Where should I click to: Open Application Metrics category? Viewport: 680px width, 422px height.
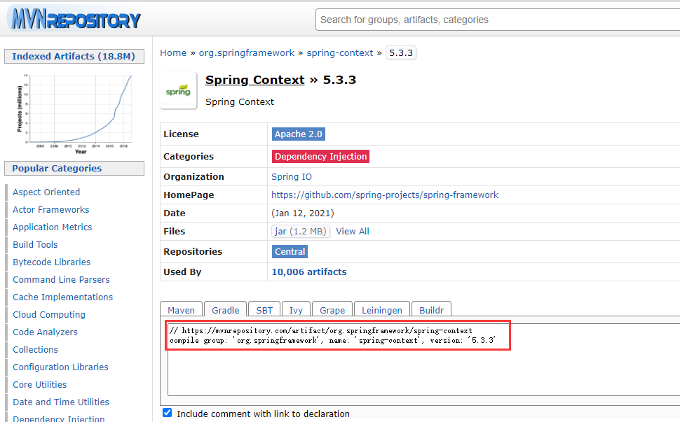(x=53, y=227)
